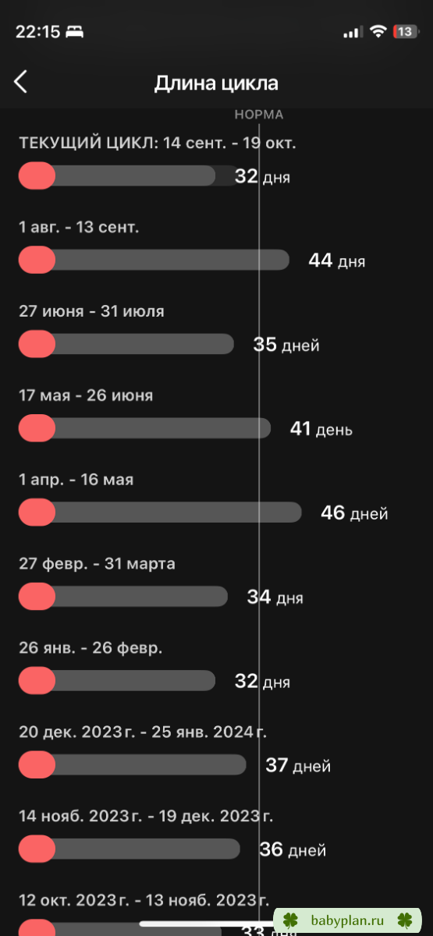Tap the cellular signal bars icon
Viewport: 433px width, 936px height.
[x=353, y=32]
